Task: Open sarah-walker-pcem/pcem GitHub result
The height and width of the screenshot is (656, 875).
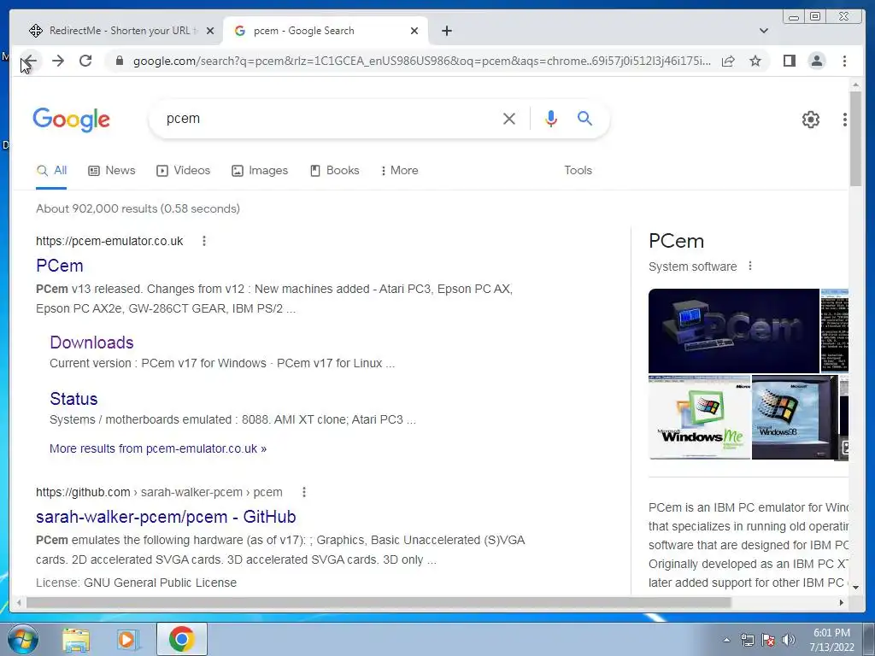Action: 166,517
